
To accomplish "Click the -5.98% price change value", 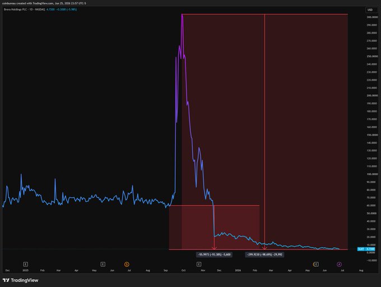I will 72,10.
